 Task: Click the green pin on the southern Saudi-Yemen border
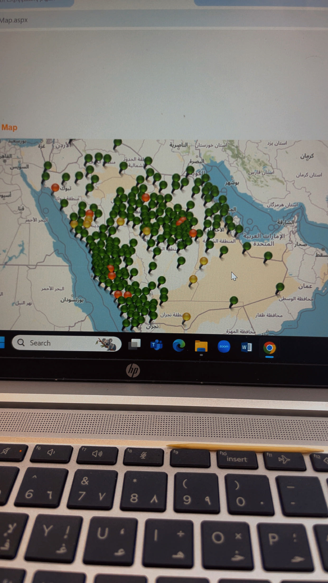point(234,300)
